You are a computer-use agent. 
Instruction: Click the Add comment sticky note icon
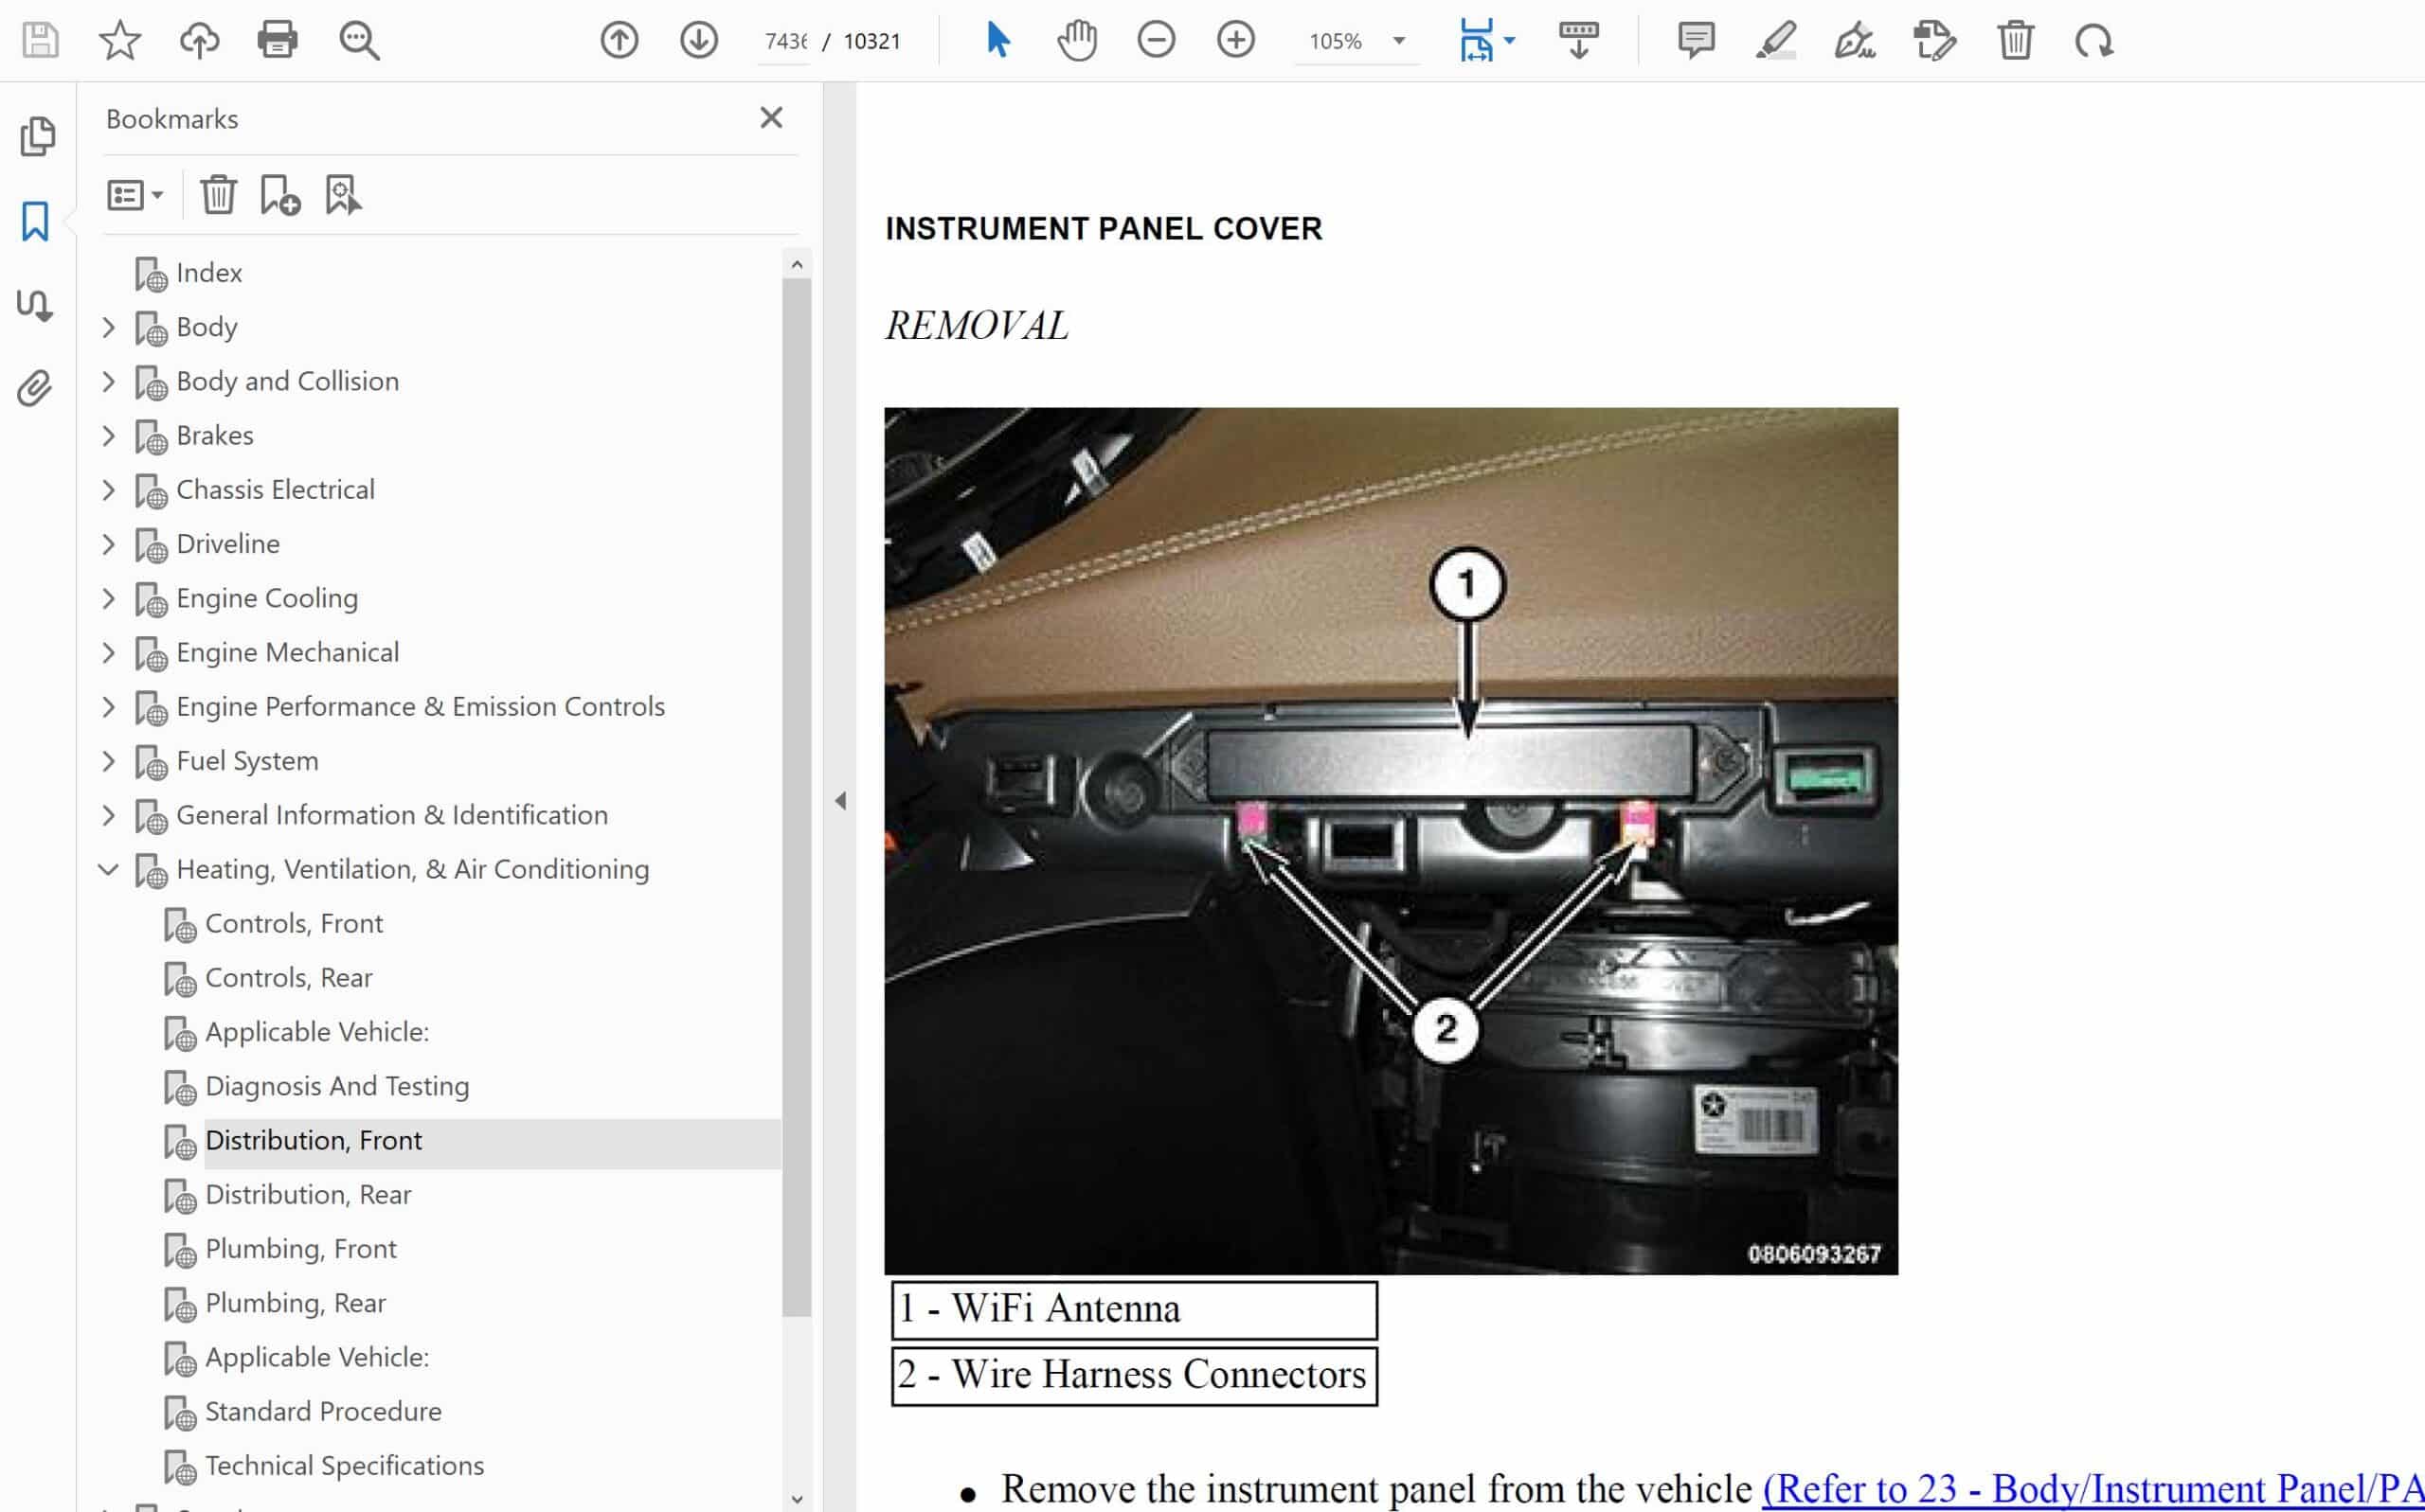click(1696, 41)
